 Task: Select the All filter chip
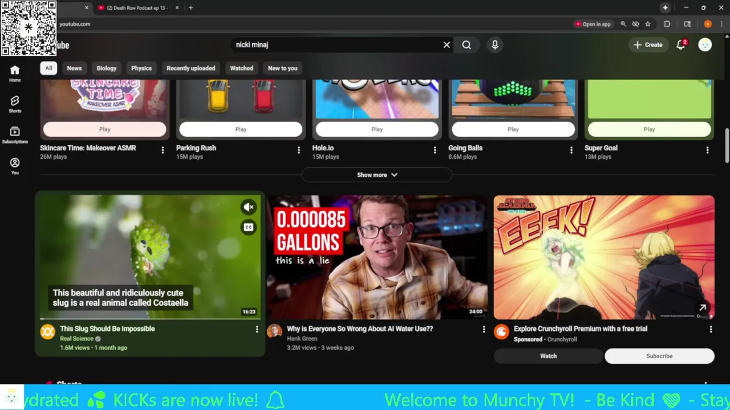48,68
